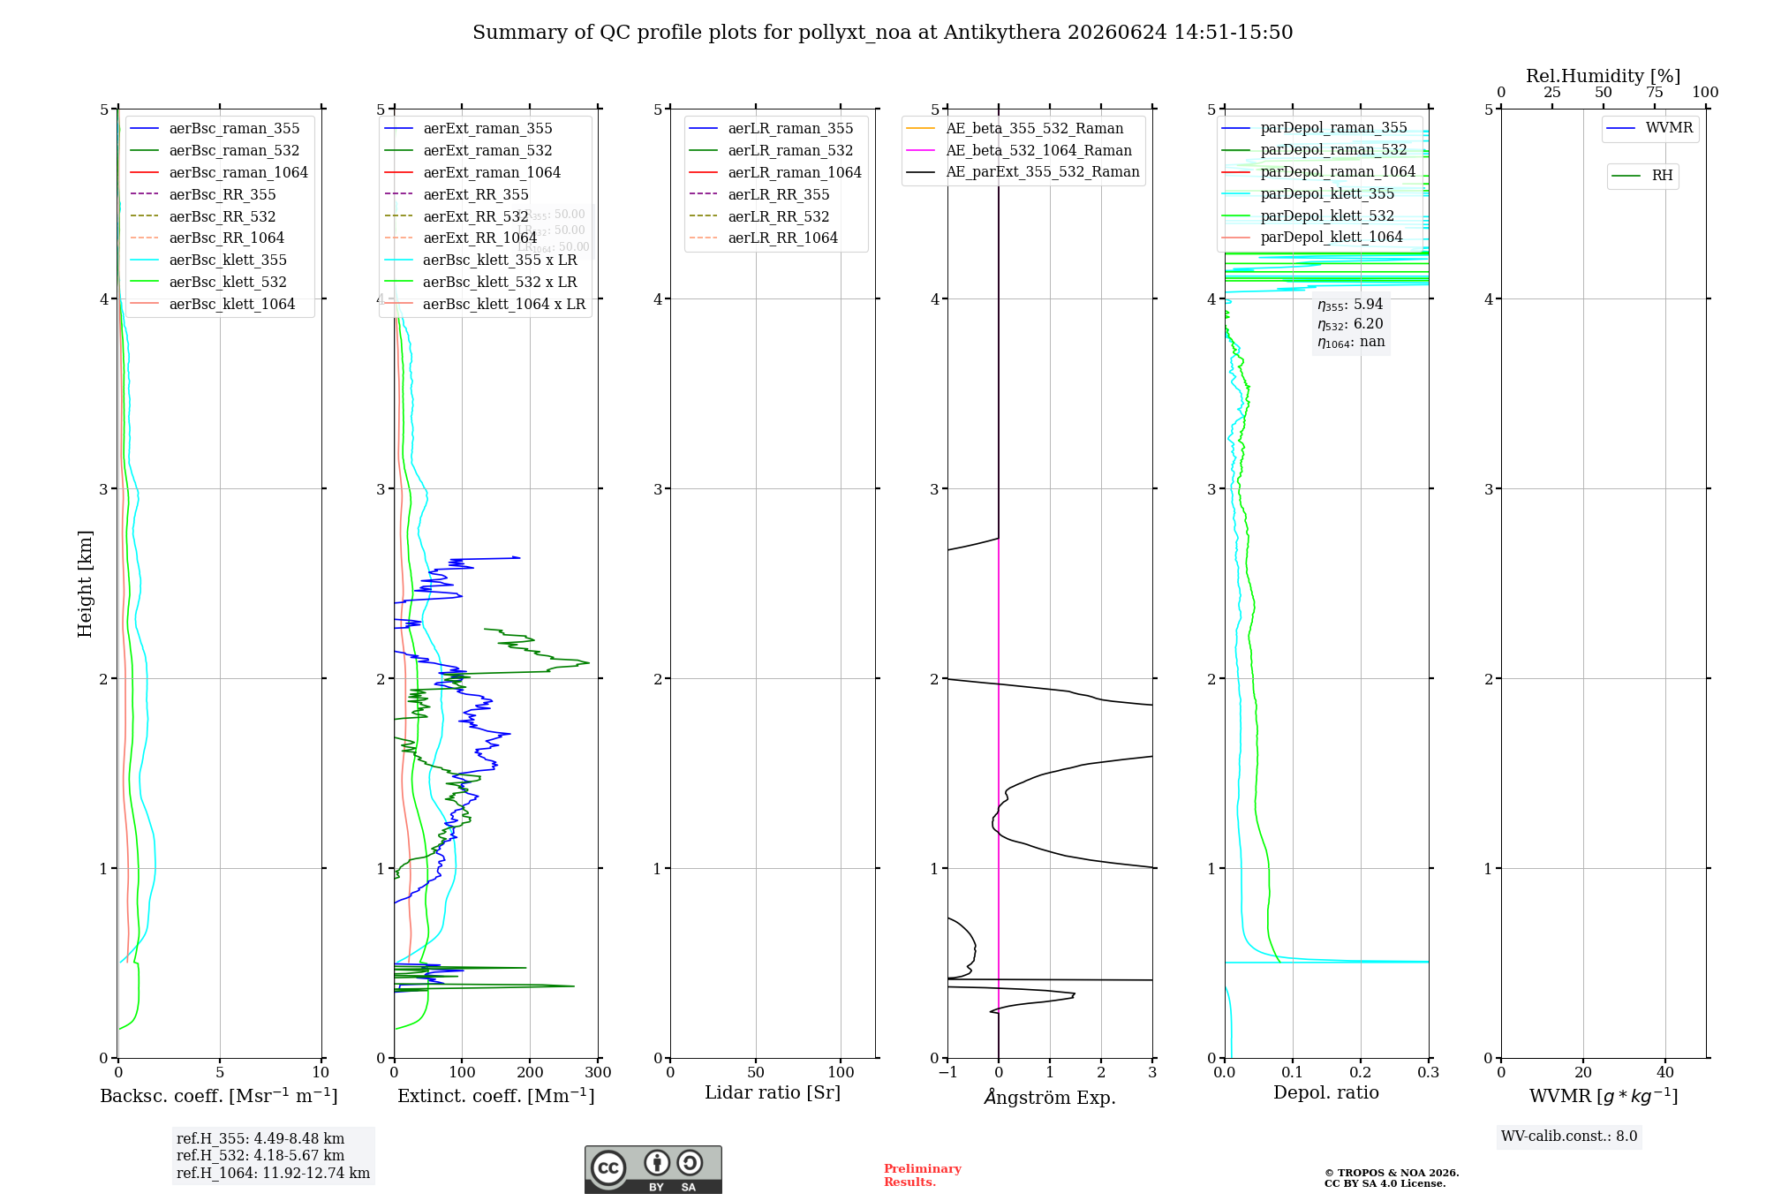Click the Preliminary Results red text

[923, 1175]
